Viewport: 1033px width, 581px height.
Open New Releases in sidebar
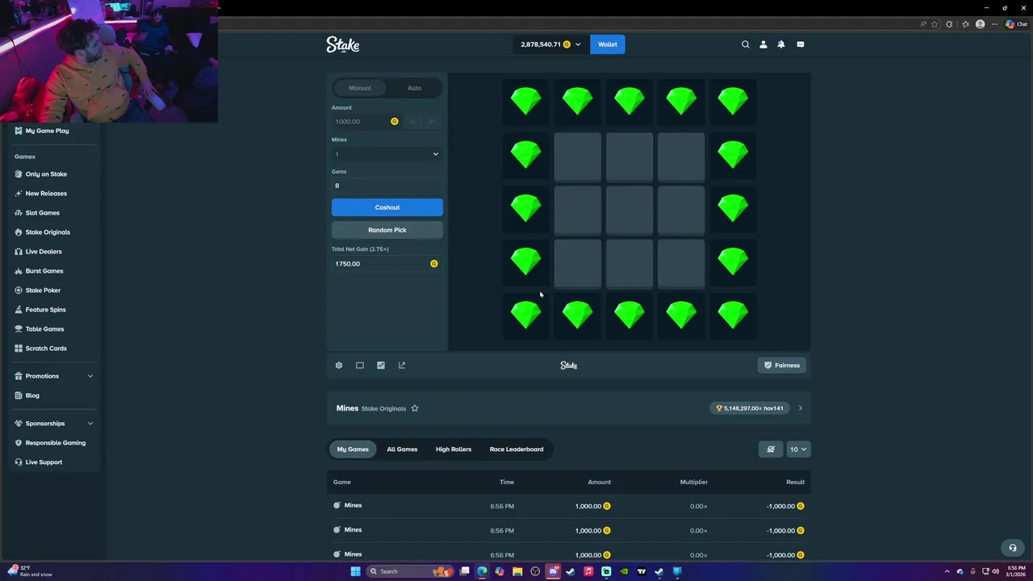click(x=46, y=194)
